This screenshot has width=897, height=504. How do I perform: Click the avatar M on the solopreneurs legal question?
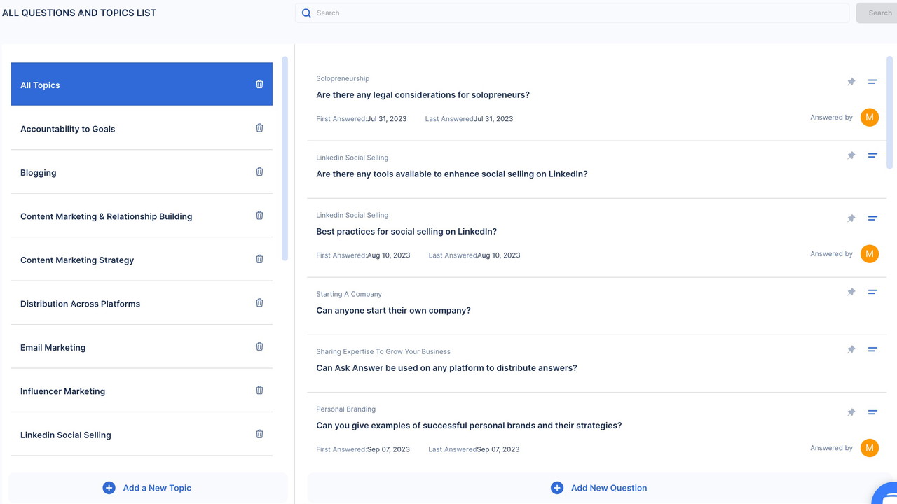coord(869,118)
